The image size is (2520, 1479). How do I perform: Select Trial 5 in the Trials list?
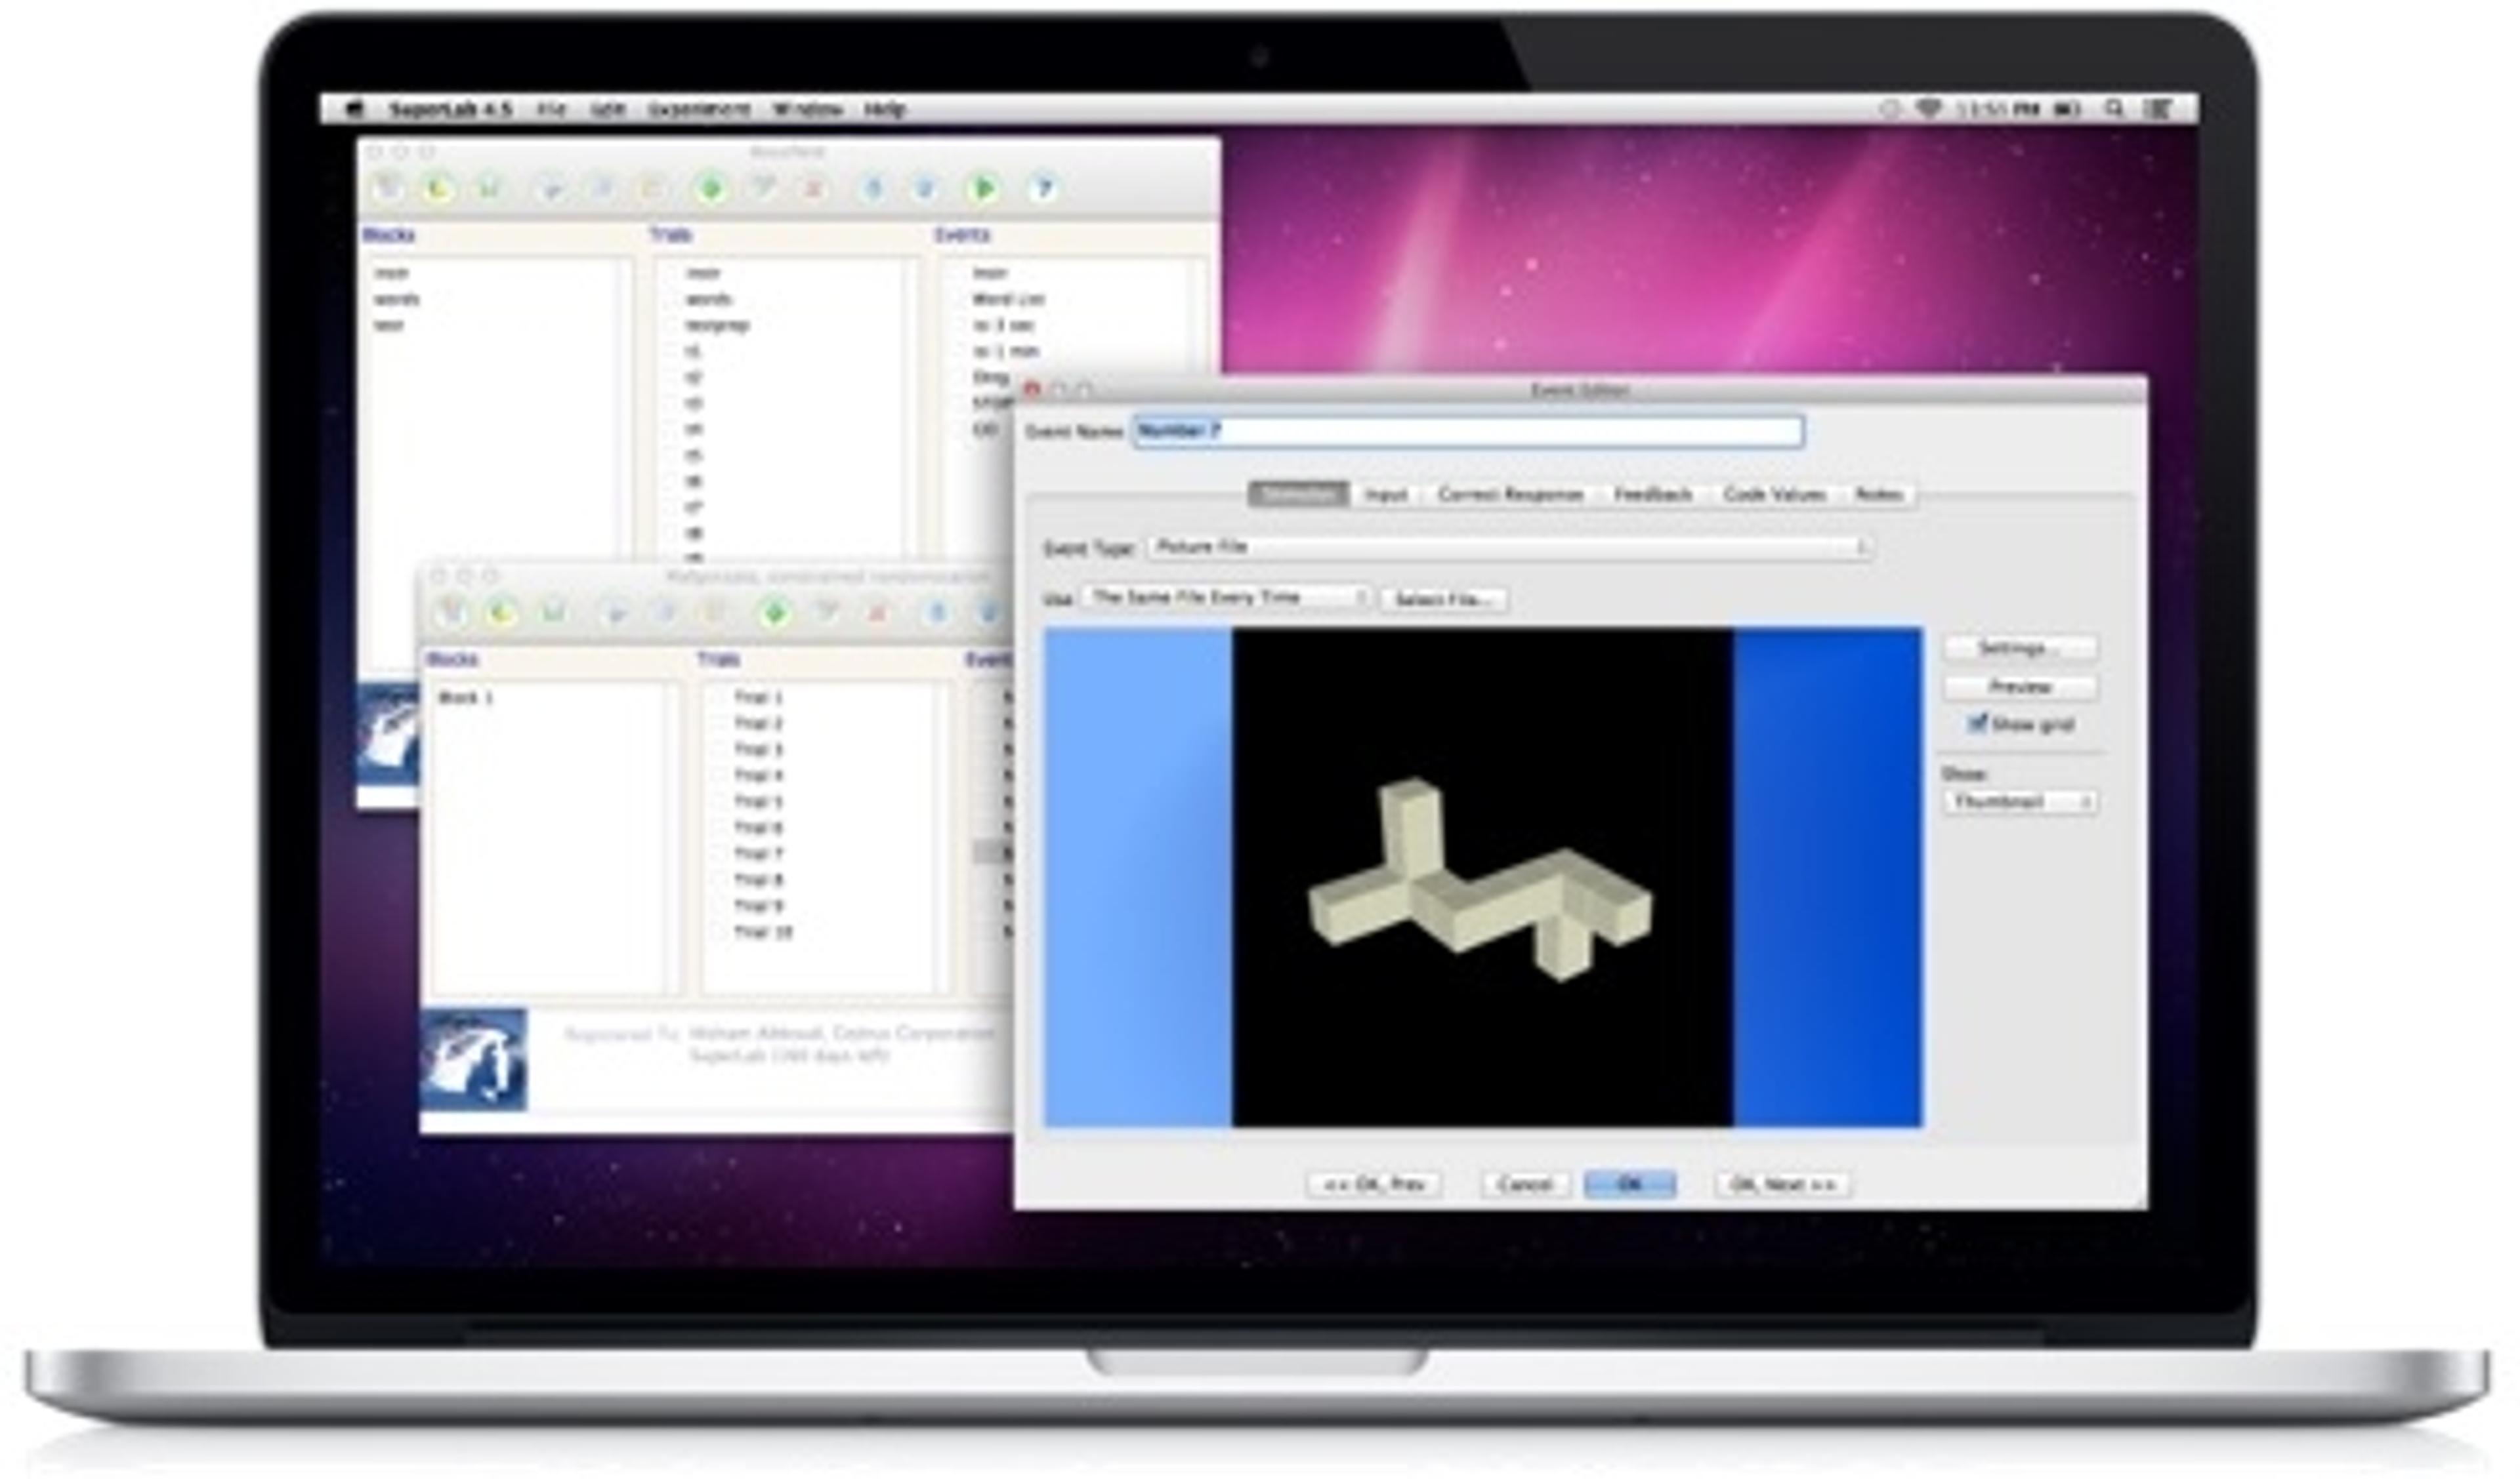(x=757, y=801)
